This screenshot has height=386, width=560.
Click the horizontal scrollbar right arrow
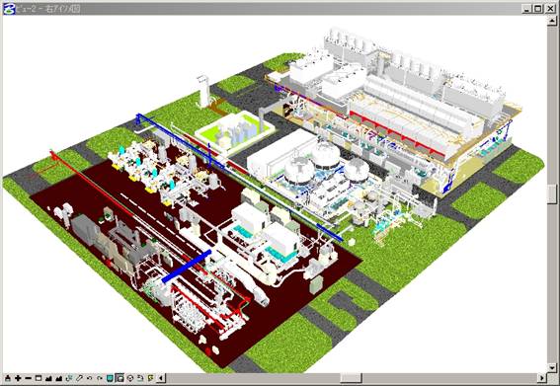pyautogui.click(x=542, y=378)
